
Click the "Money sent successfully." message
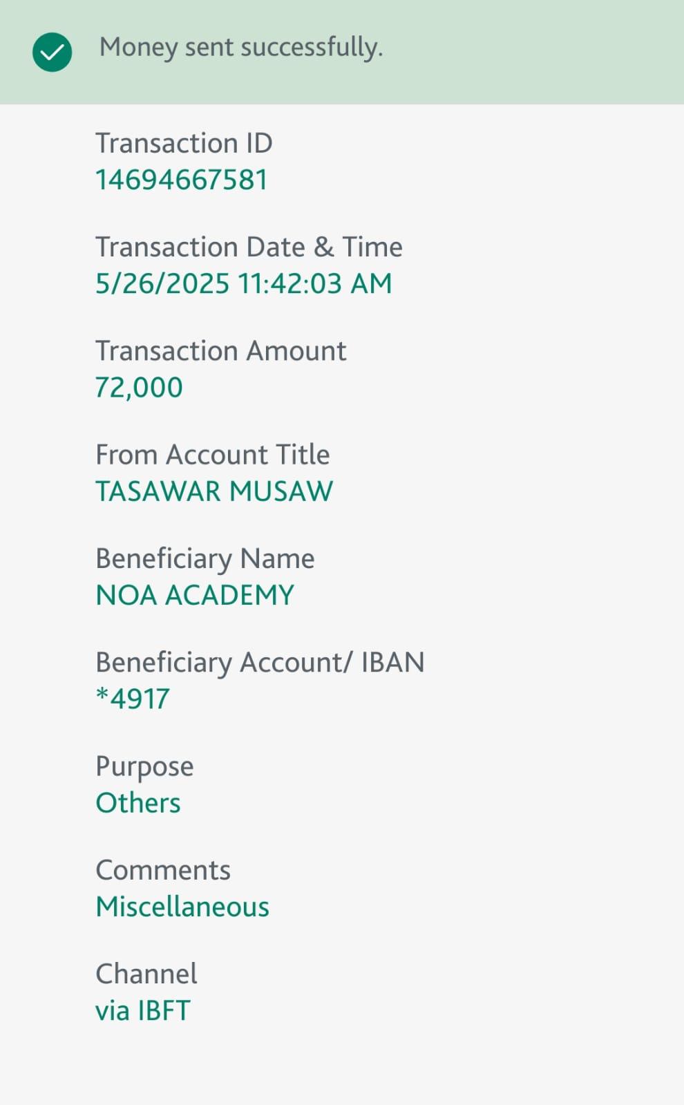click(x=240, y=47)
